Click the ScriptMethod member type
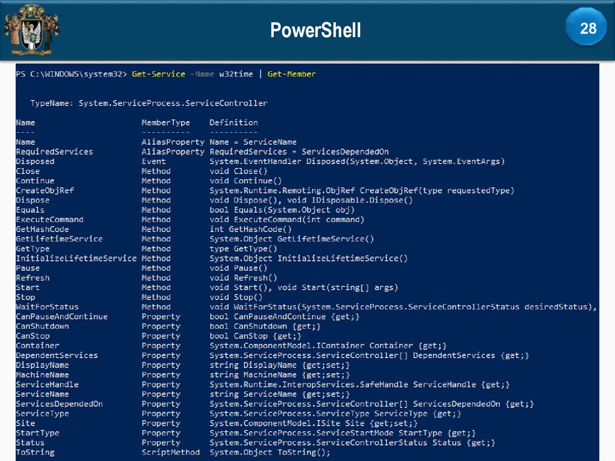 click(171, 452)
